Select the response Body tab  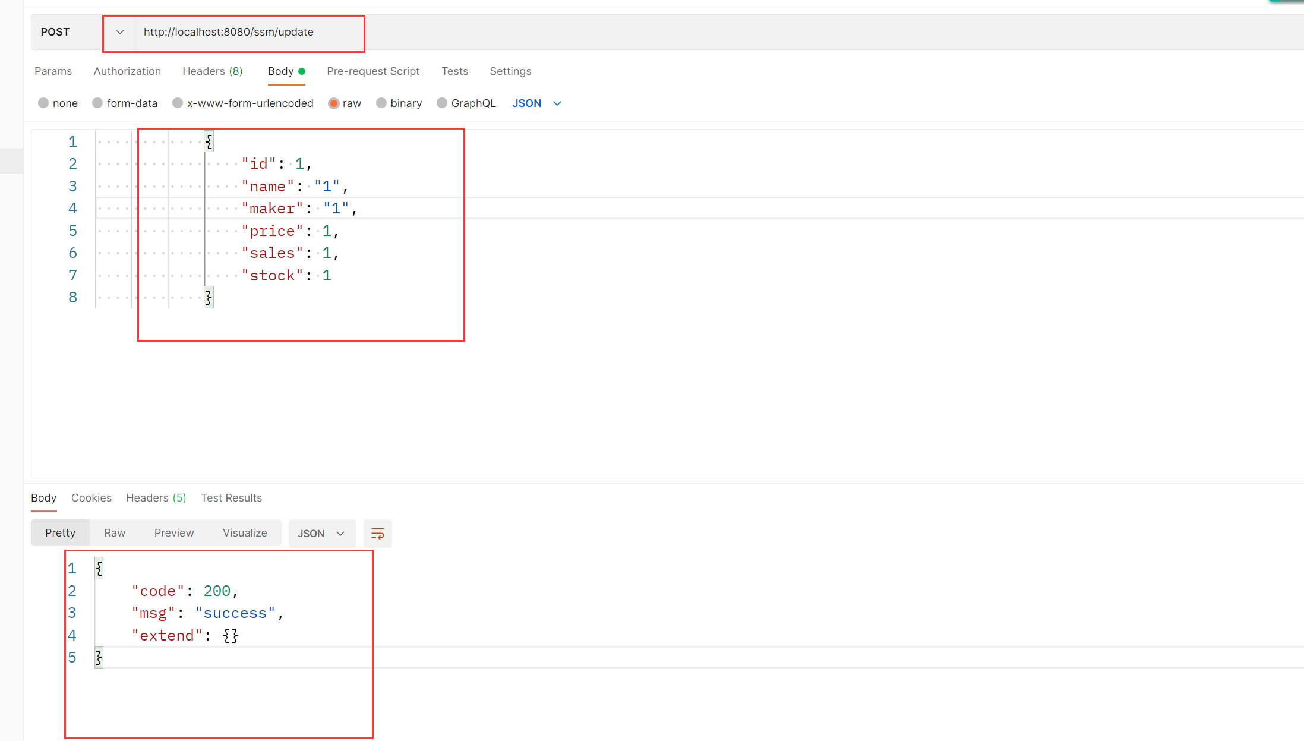(43, 498)
